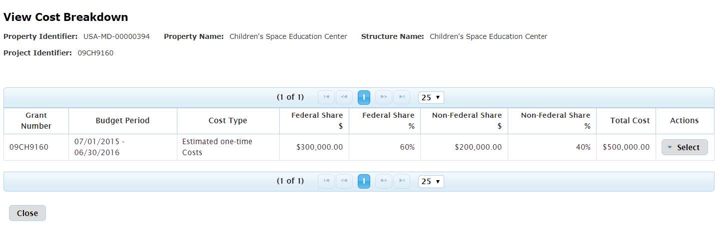The height and width of the screenshot is (229, 723).
Task: Go to first page in bottom paginator
Action: [326, 181]
